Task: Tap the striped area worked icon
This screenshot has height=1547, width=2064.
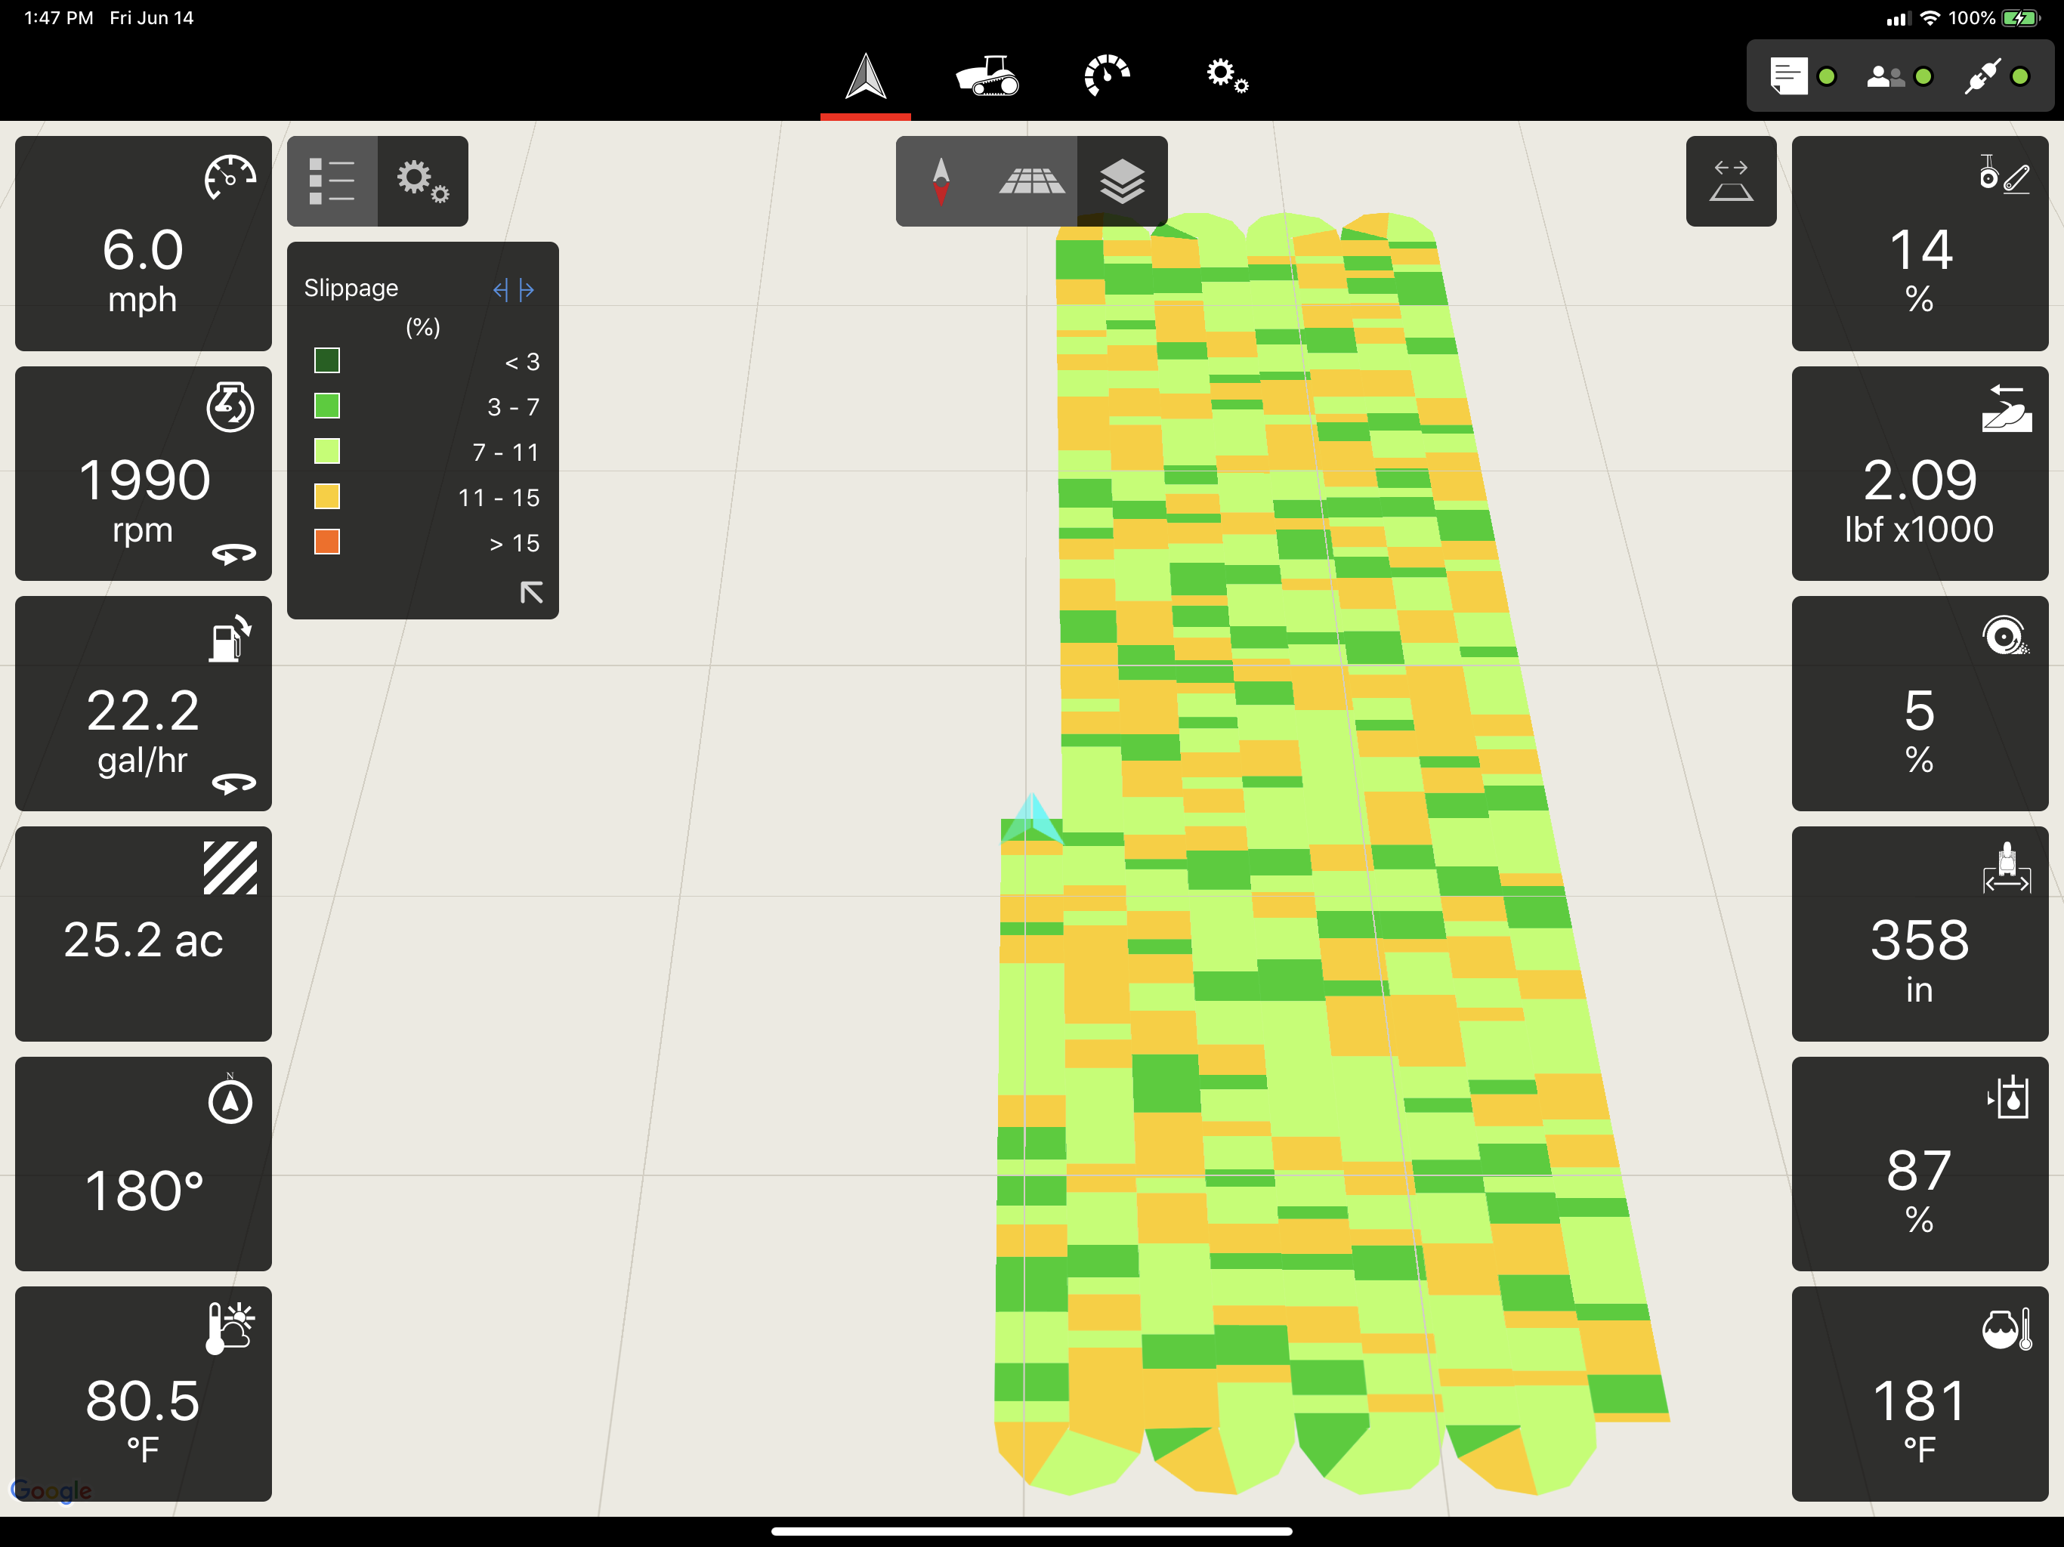Action: click(x=230, y=868)
